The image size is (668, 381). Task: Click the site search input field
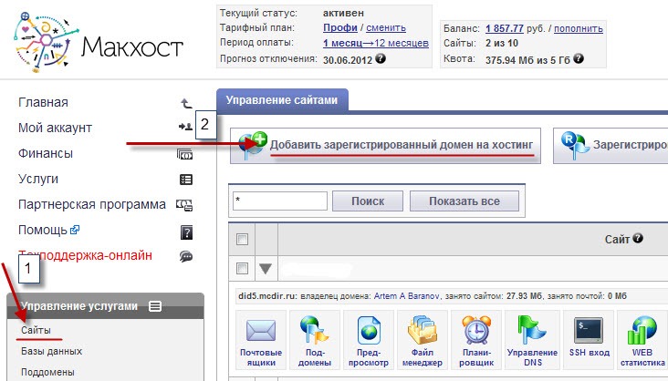(x=280, y=201)
